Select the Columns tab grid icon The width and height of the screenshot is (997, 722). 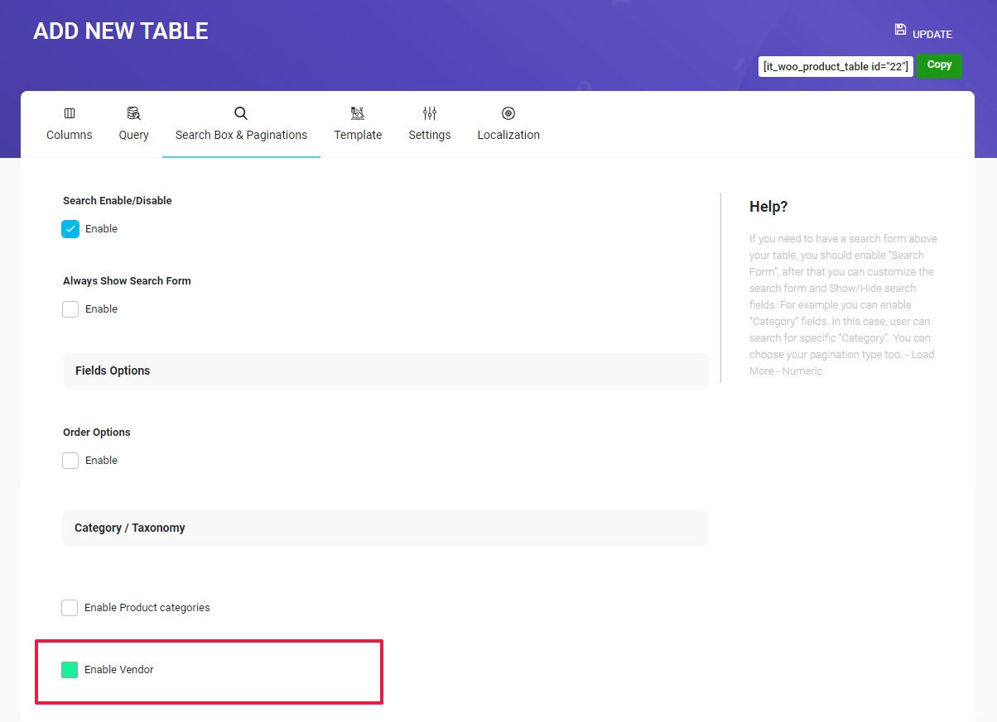[x=69, y=113]
